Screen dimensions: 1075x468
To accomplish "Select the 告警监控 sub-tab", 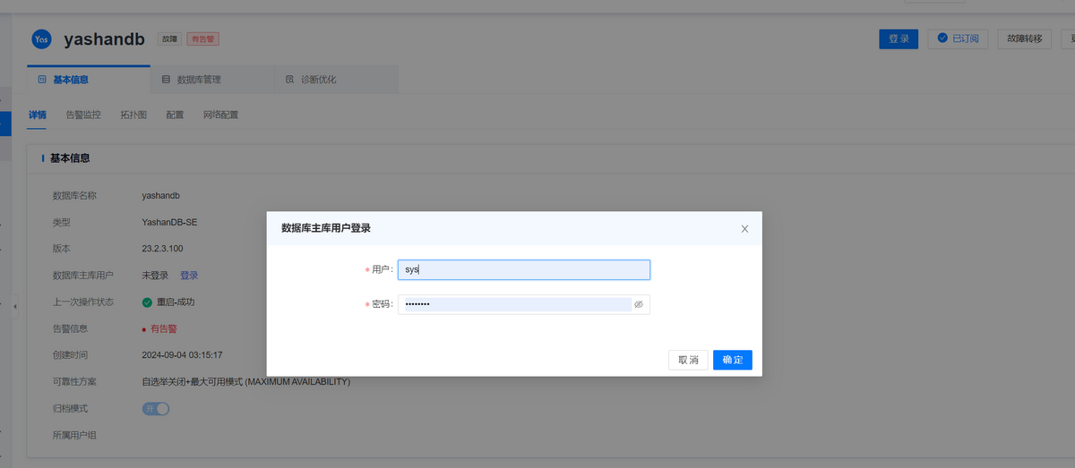I will pyautogui.click(x=83, y=115).
